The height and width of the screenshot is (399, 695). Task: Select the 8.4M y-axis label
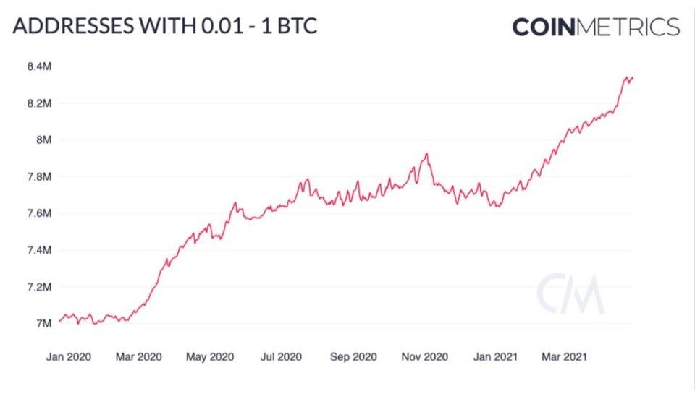39,66
